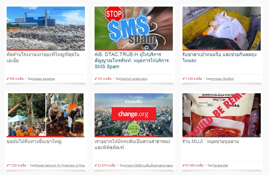Click the change.org Makkasan banner image
The image size is (269, 175).
point(134,115)
